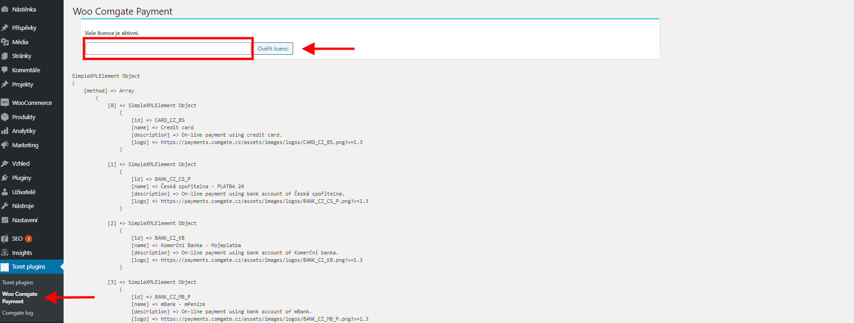Click the Nastavení settings icon
Viewport: 854px width, 323px height.
click(x=5, y=220)
